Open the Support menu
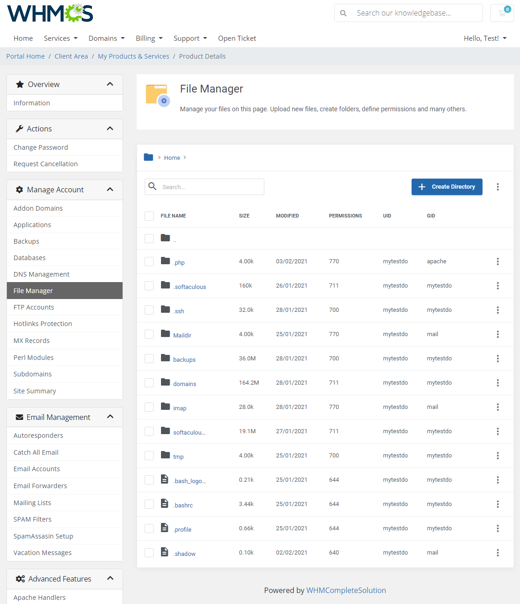Screen dimensions: 520x604 point(190,38)
